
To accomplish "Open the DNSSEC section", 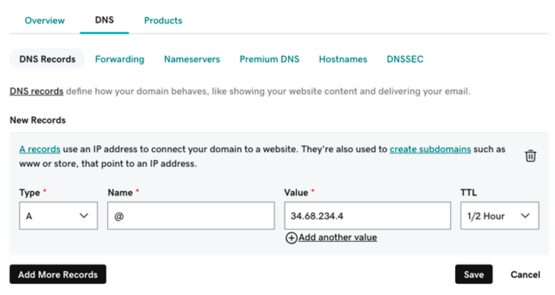I will [x=405, y=59].
